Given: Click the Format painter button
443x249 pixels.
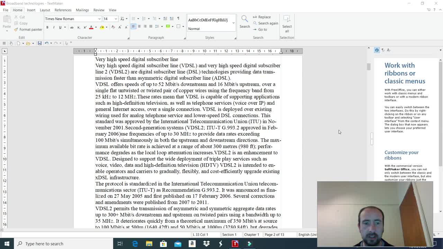Looking at the screenshot, I should click(28, 29).
